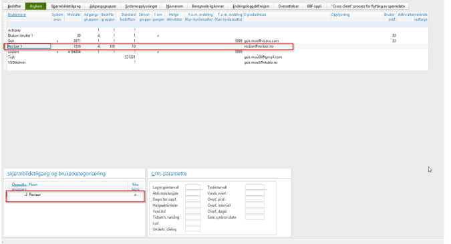The width and height of the screenshot is (451, 244).
Task: Click the System ansv. column header
Action: point(57,17)
